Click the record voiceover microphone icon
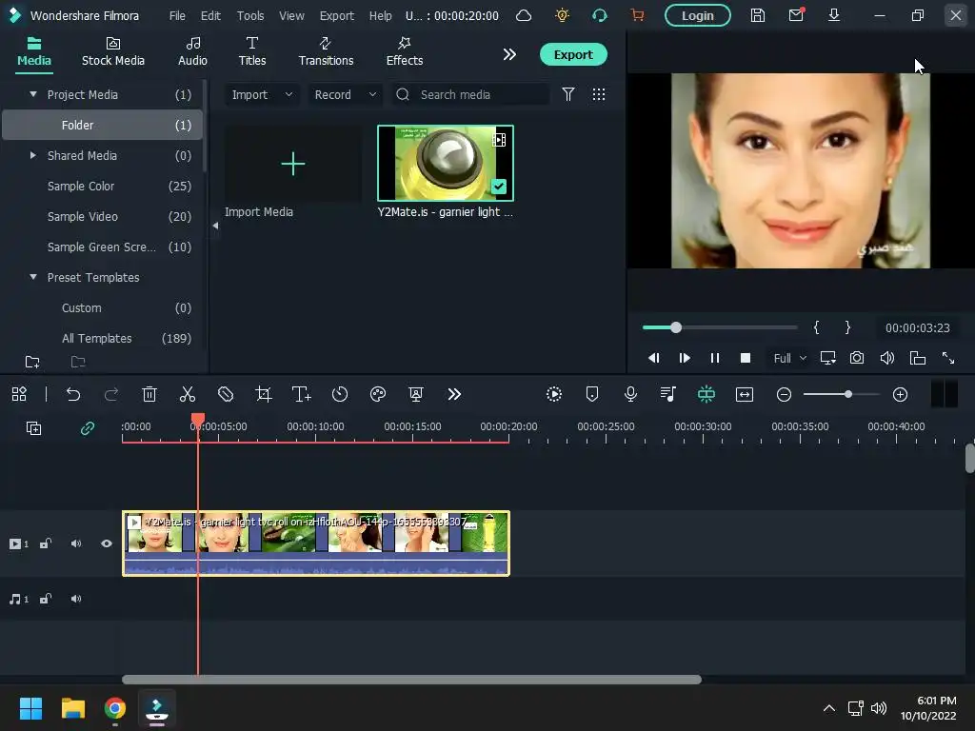The width and height of the screenshot is (975, 731). (630, 394)
